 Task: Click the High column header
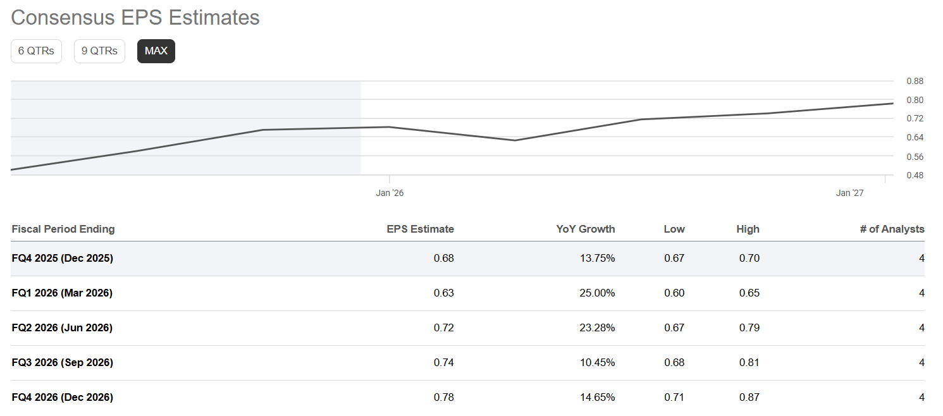pos(748,229)
